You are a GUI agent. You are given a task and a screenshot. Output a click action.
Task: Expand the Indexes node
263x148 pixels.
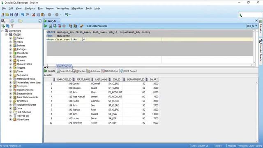click(x=11, y=46)
